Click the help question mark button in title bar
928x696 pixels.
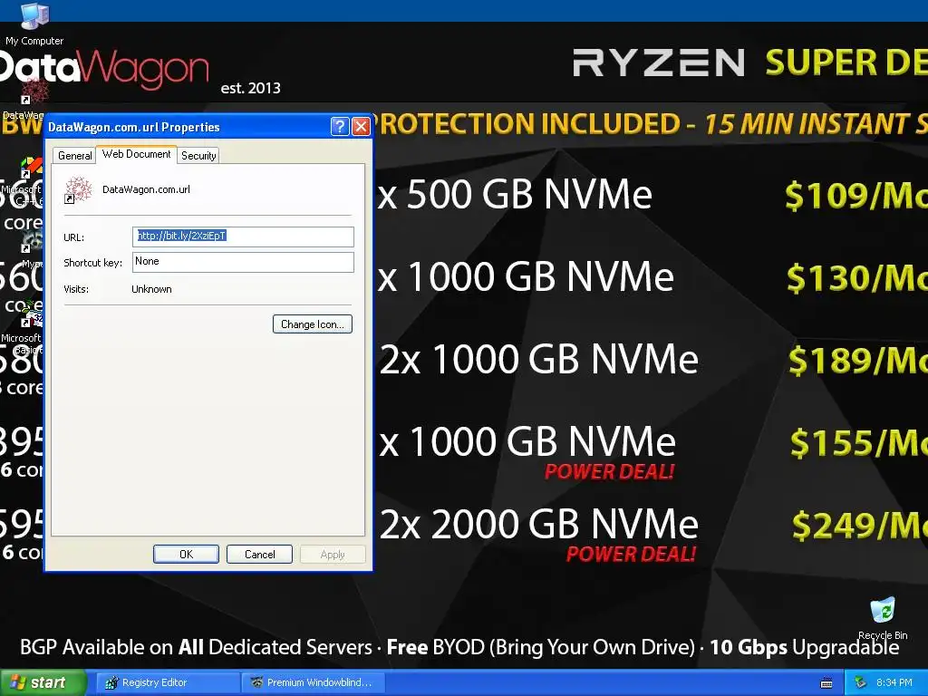(340, 126)
